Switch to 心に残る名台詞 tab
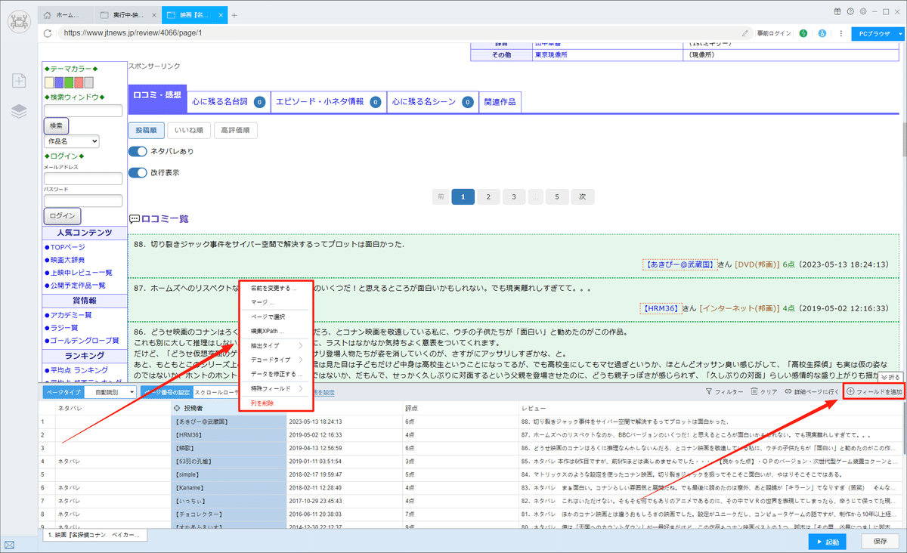Image resolution: width=907 pixels, height=553 pixels. tap(228, 101)
